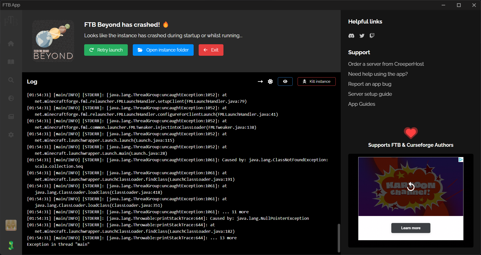
Task: Toggle the log eye visibility button
Action: click(285, 81)
